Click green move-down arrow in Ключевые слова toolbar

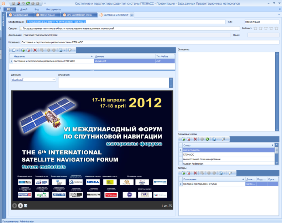point(207,139)
